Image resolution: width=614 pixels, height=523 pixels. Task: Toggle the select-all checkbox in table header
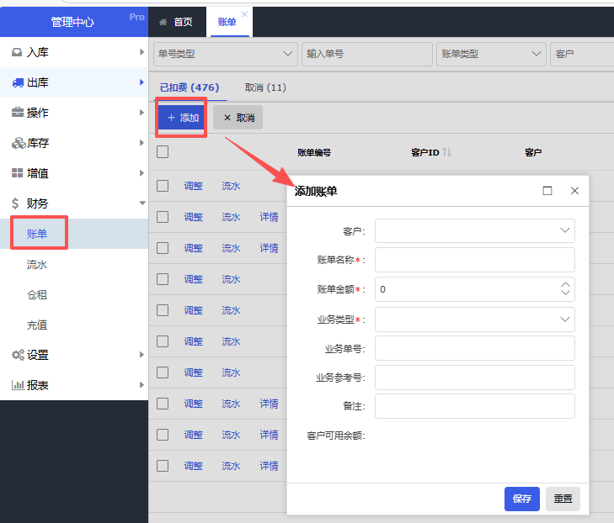click(x=163, y=152)
